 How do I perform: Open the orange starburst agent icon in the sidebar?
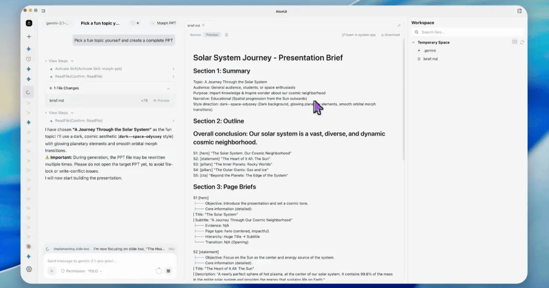point(29,246)
